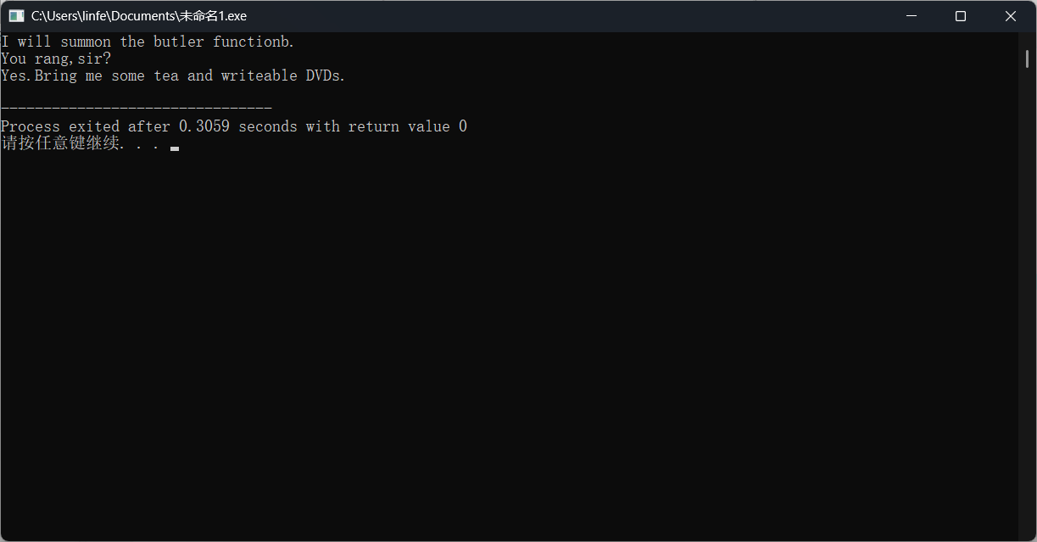Viewport: 1037px width, 542px height.
Task: Click the blinking cursor after the prompt
Action: click(x=175, y=148)
